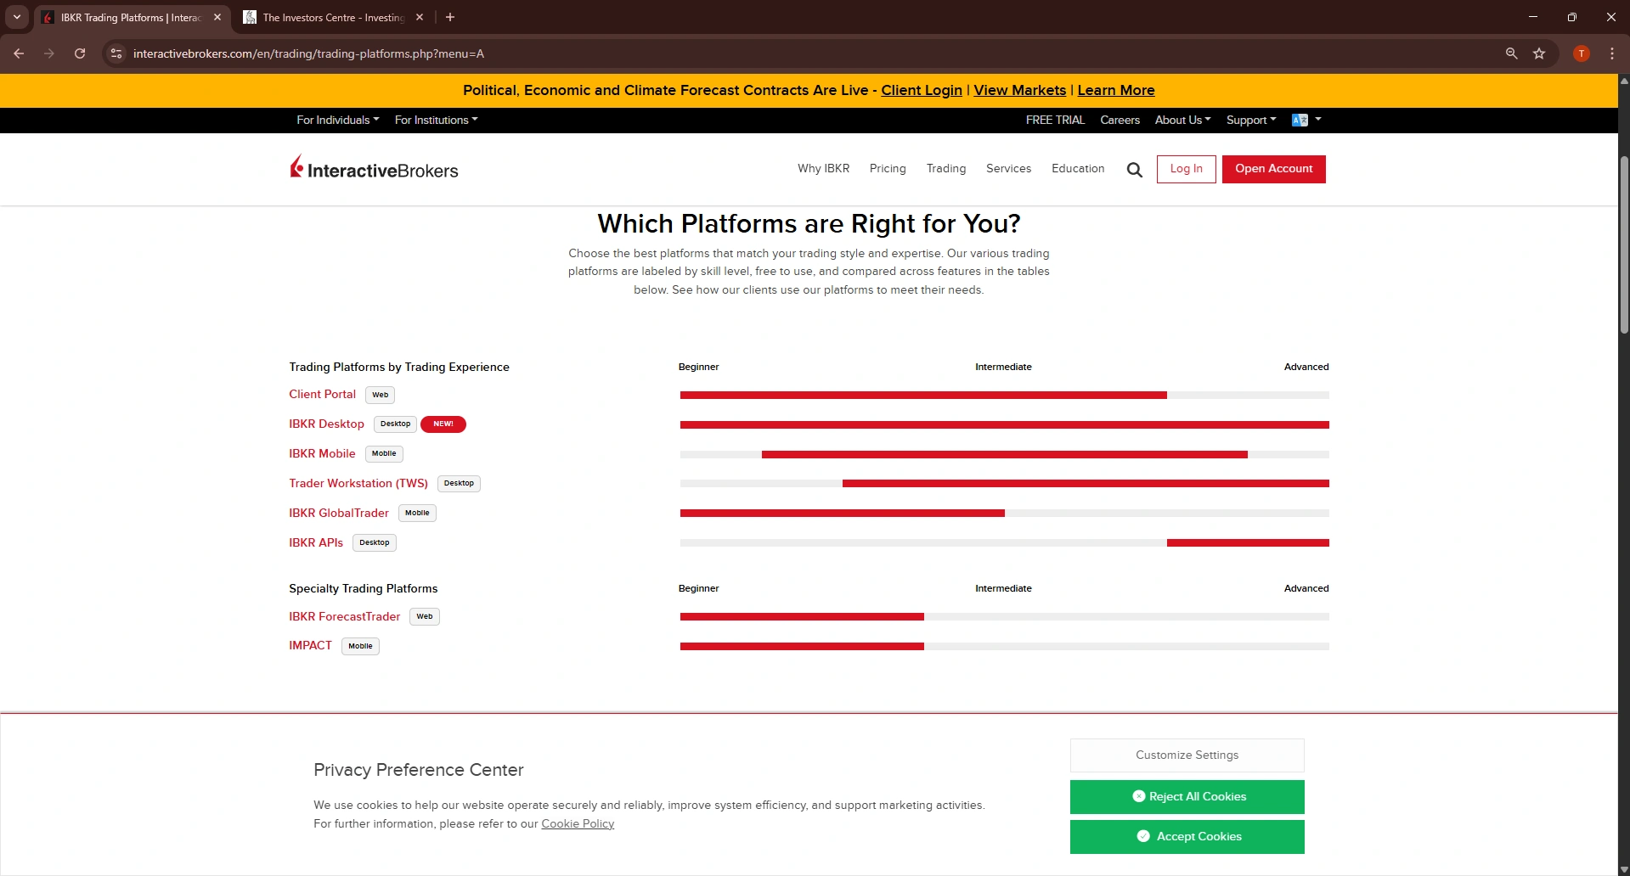1630x876 pixels.
Task: Click the FREE TRIAL link
Action: (1055, 121)
